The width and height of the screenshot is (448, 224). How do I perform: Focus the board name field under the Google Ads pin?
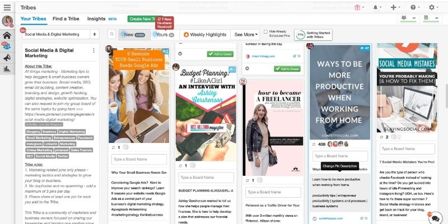pos(139,160)
